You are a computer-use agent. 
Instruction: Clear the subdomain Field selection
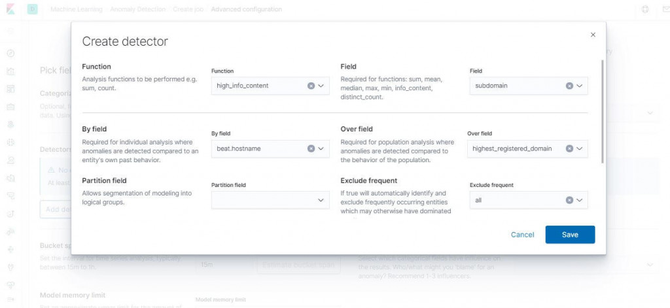[x=569, y=86]
